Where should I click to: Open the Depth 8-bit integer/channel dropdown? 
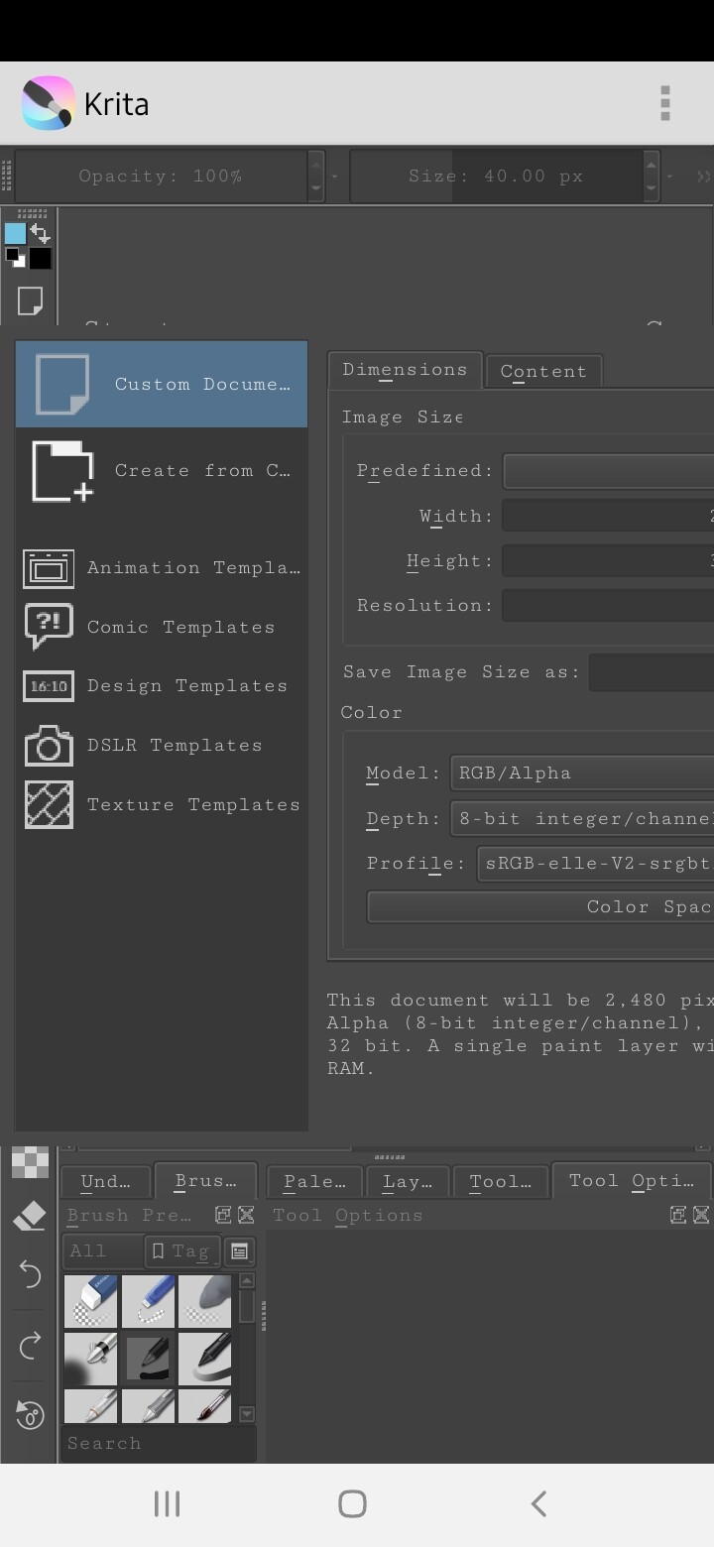582,818
